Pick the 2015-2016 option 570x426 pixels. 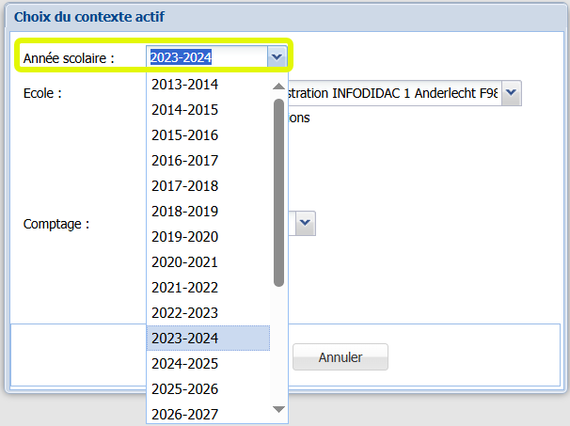click(x=185, y=135)
